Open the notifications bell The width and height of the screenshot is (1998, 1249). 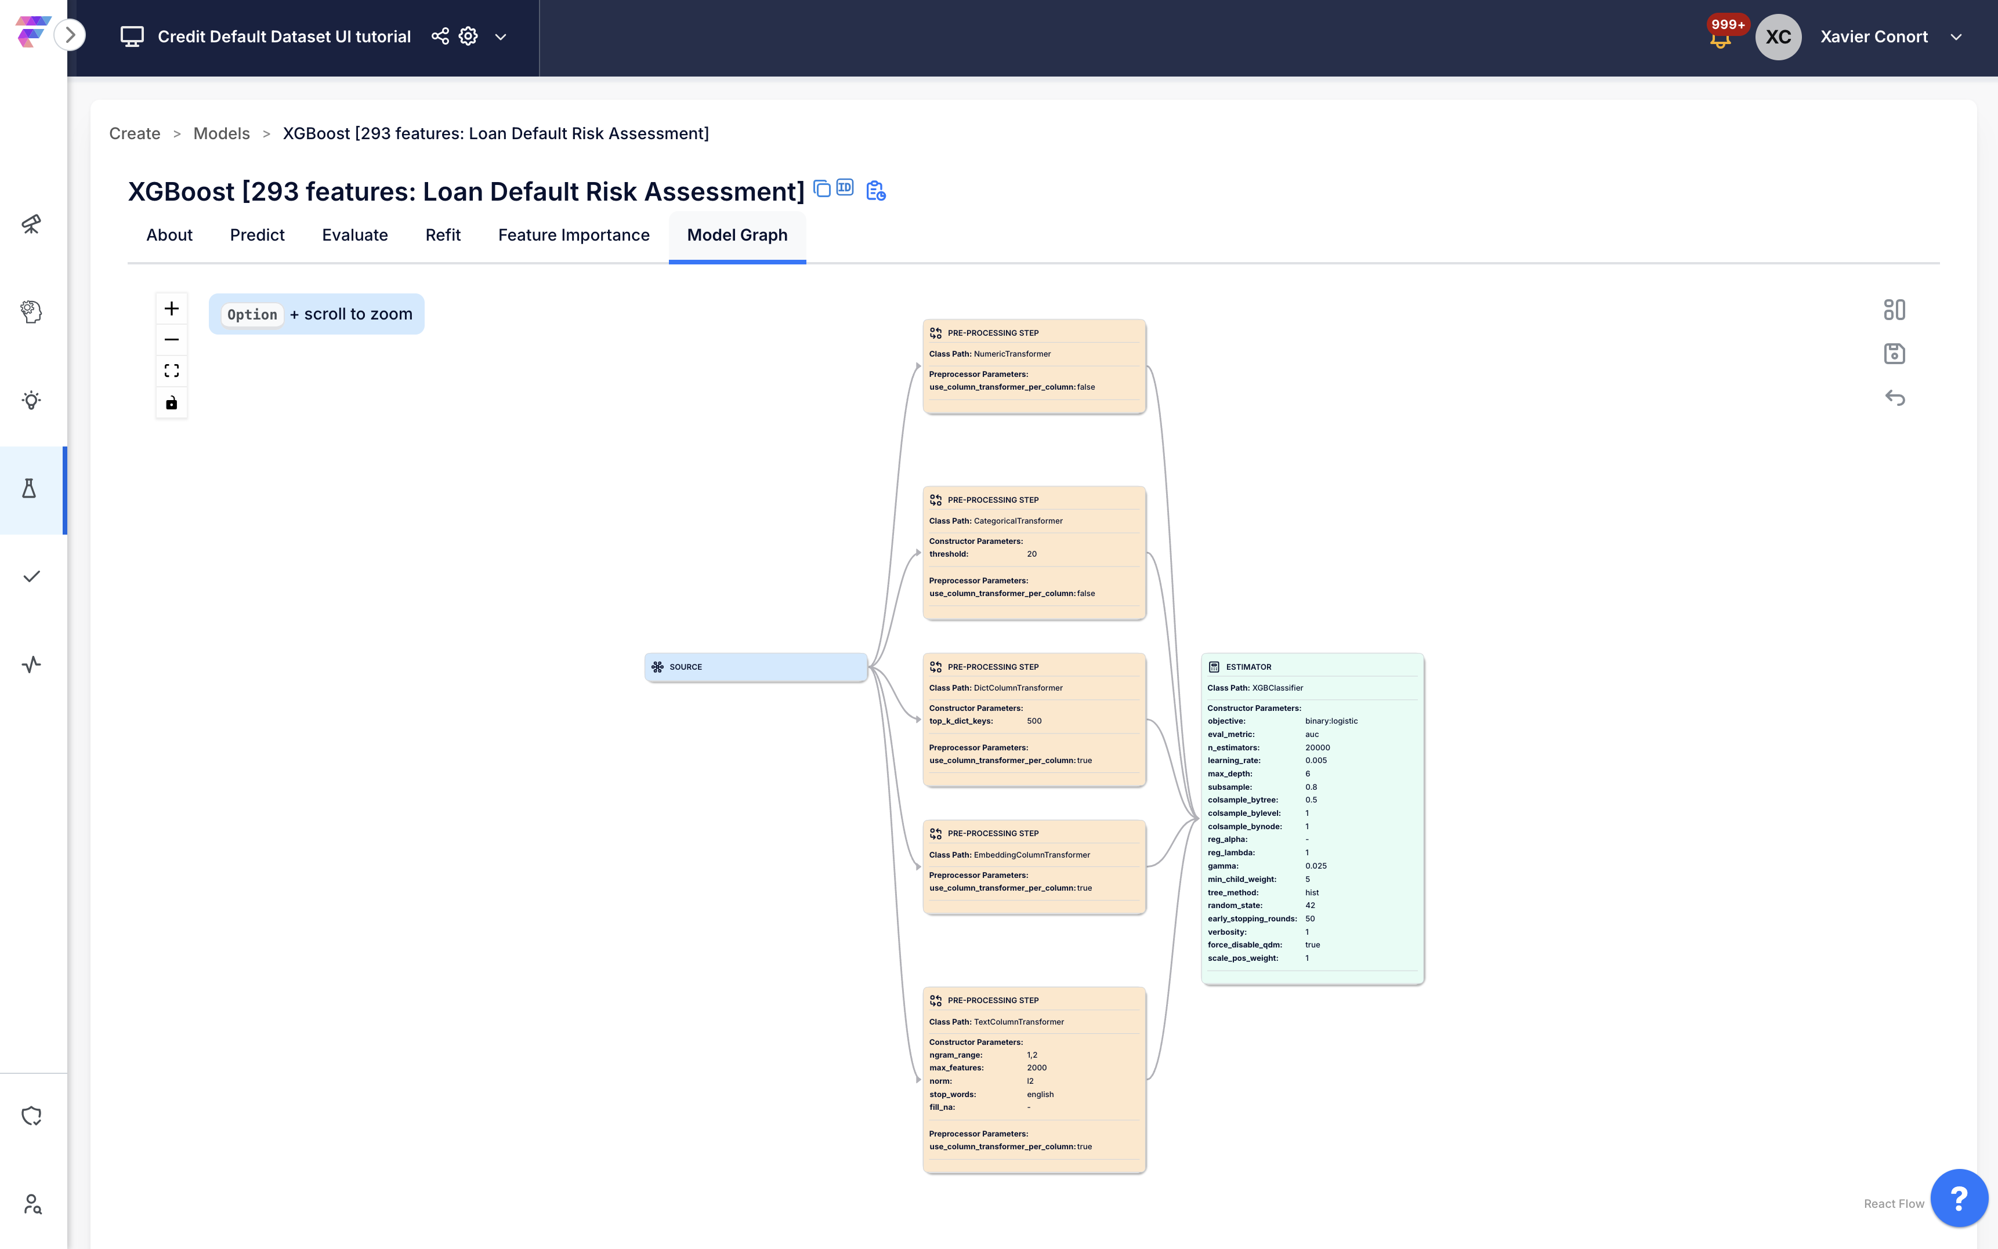pyautogui.click(x=1720, y=39)
